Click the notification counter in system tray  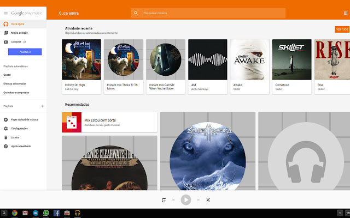340,213
